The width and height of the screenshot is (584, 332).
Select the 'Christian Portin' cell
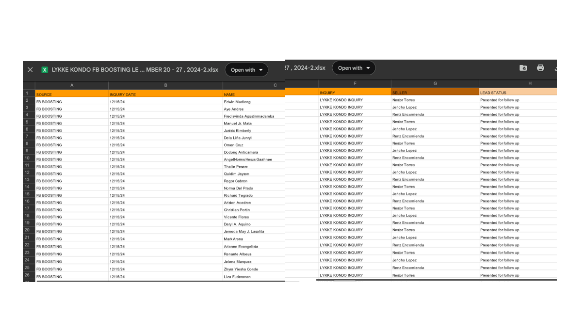pyautogui.click(x=254, y=210)
